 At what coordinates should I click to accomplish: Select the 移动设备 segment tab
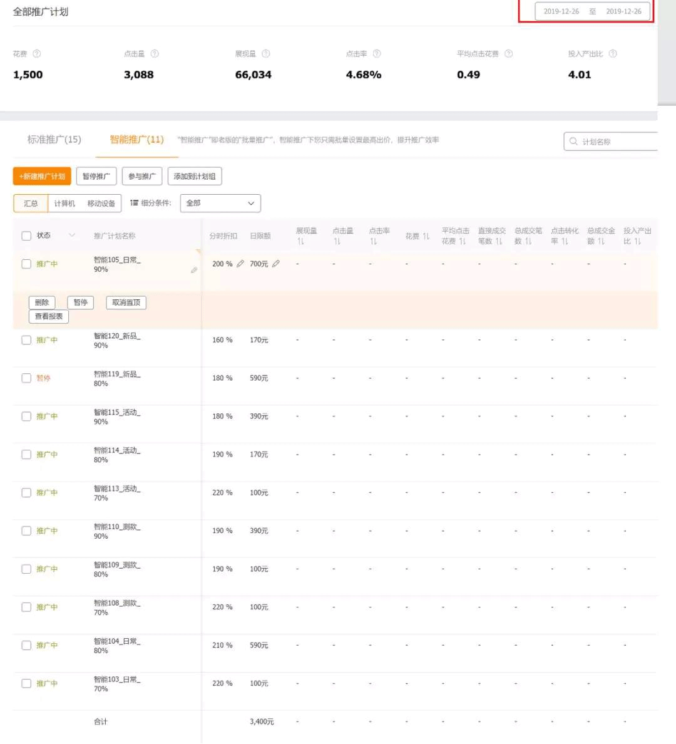click(101, 204)
